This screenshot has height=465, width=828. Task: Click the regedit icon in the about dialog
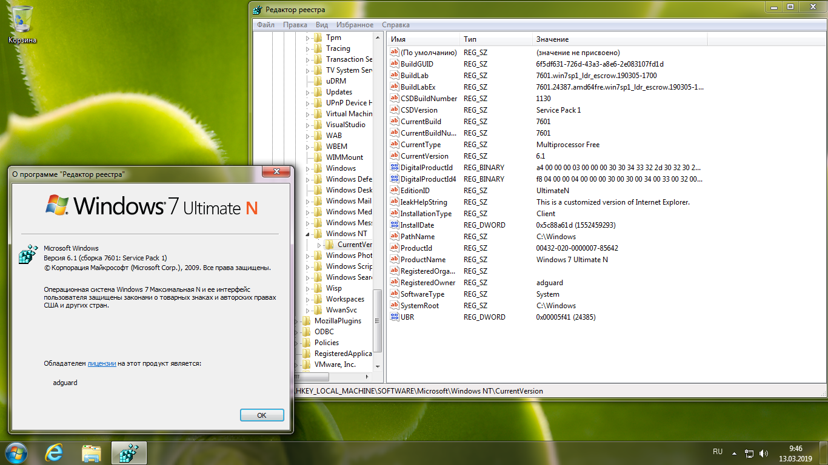pos(28,254)
